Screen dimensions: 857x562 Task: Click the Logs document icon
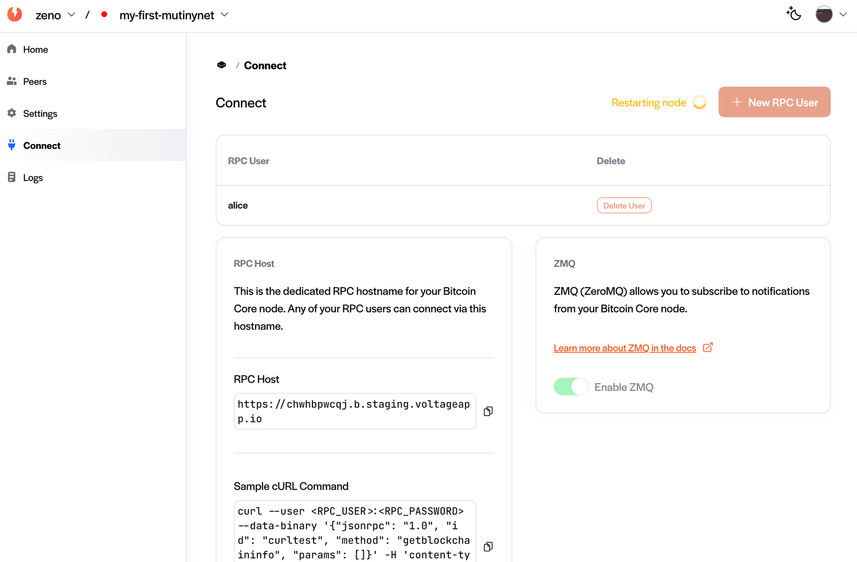pos(12,177)
